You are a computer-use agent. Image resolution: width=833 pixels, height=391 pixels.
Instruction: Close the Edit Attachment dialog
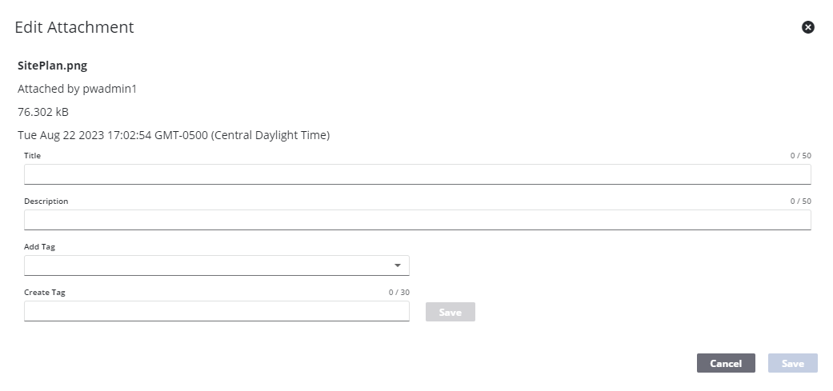[807, 27]
